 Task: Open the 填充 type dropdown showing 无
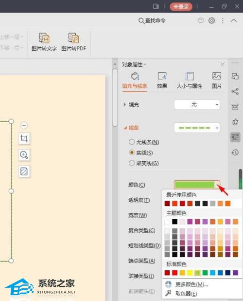(x=197, y=104)
